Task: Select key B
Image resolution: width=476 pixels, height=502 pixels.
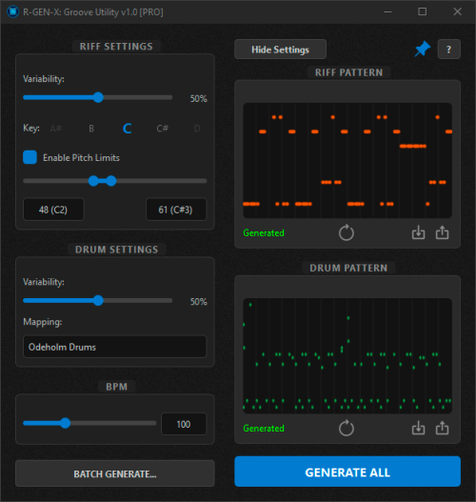Action: click(x=91, y=129)
